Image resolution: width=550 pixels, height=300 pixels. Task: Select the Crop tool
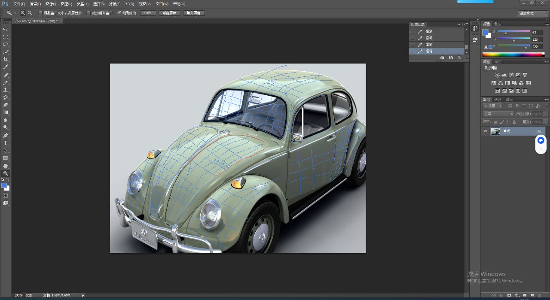(x=6, y=59)
